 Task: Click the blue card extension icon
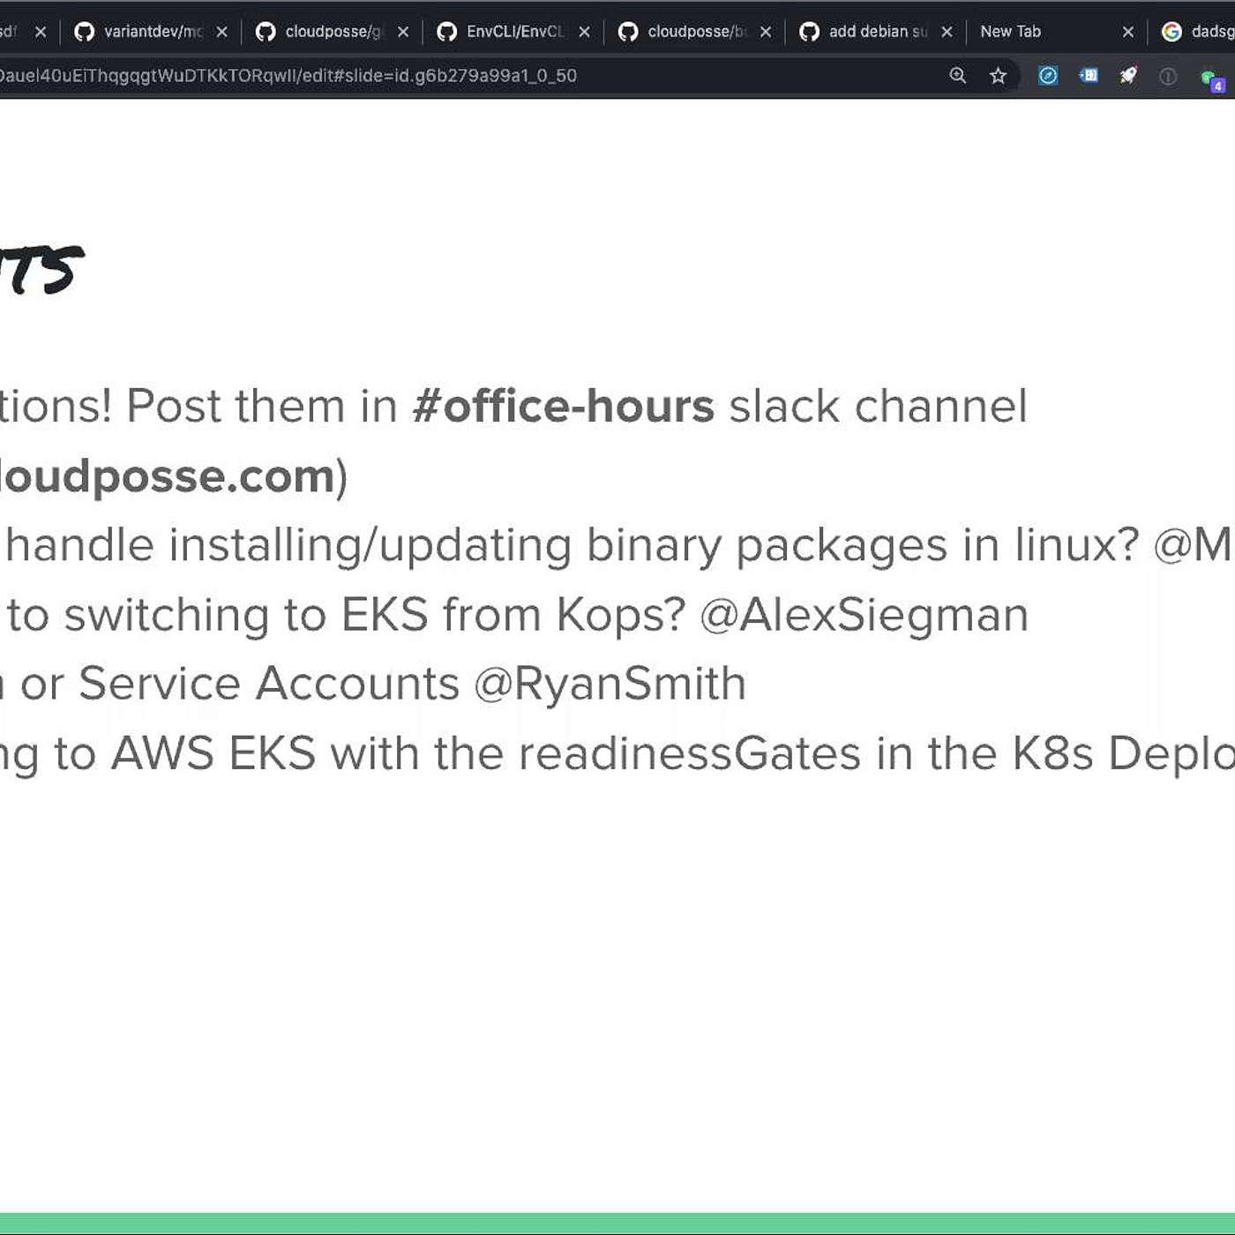[x=1089, y=76]
